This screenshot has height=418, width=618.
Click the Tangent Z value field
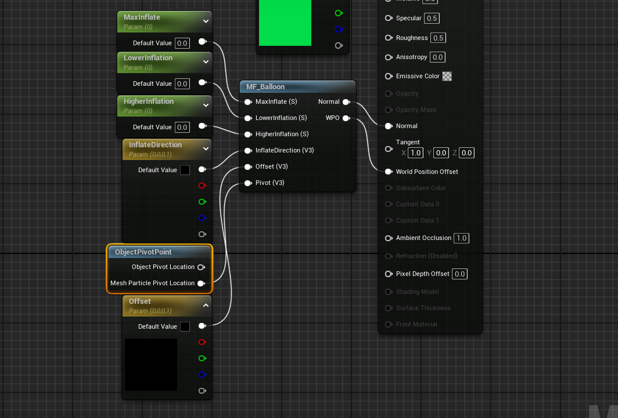466,153
